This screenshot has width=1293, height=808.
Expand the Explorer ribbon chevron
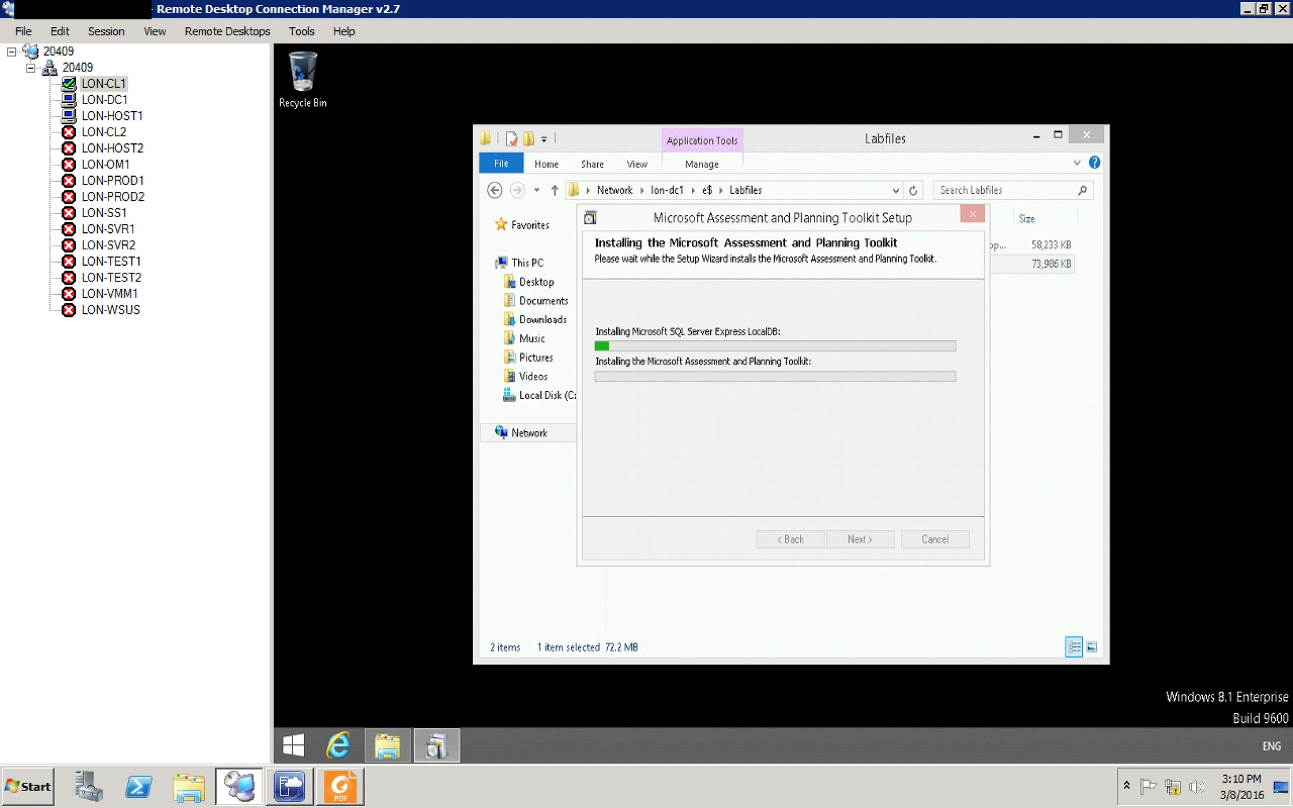pyautogui.click(x=1076, y=163)
